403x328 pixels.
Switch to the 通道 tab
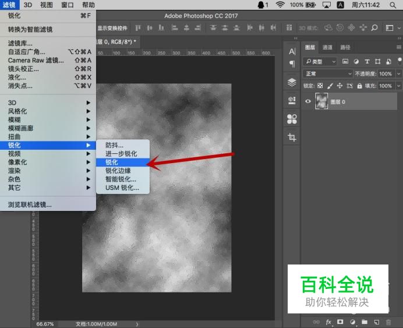pos(327,47)
